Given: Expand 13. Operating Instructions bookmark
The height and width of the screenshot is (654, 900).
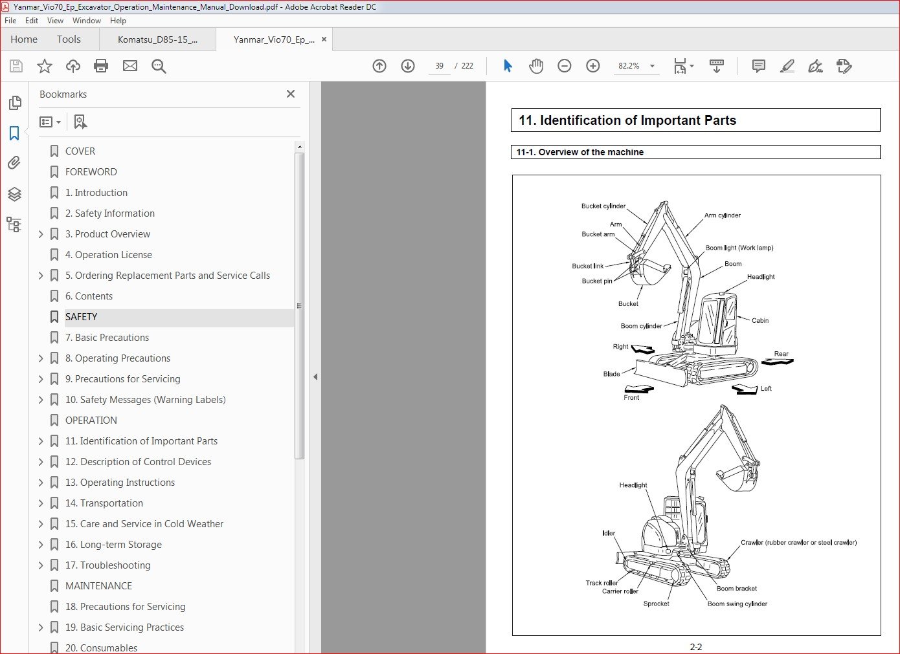Looking at the screenshot, I should [x=41, y=483].
